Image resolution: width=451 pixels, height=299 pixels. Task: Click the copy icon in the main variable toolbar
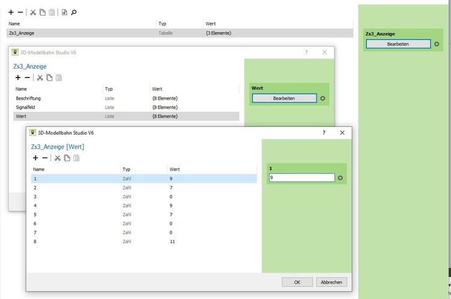coord(43,12)
